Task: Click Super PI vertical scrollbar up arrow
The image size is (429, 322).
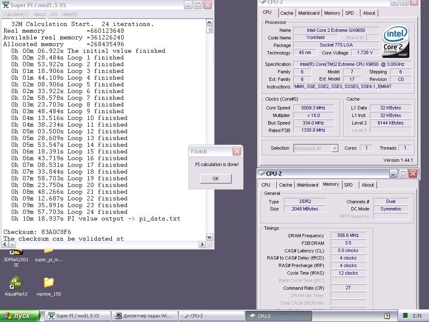Action: coord(209,23)
